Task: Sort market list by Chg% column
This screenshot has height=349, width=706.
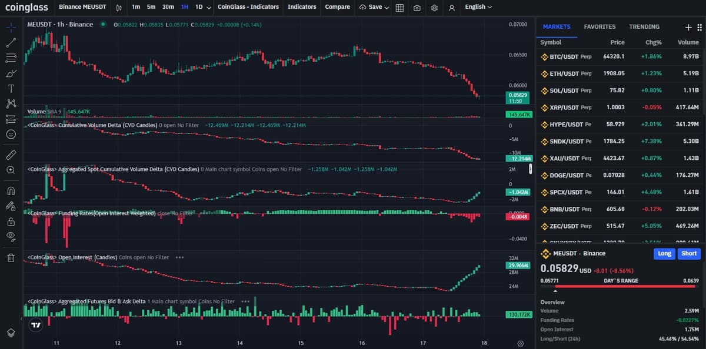Action: point(654,42)
